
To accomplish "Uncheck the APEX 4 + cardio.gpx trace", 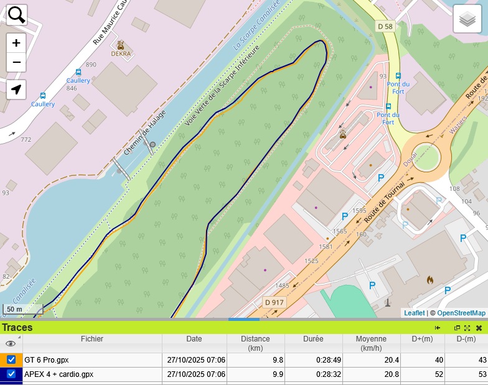I will [x=11, y=374].
